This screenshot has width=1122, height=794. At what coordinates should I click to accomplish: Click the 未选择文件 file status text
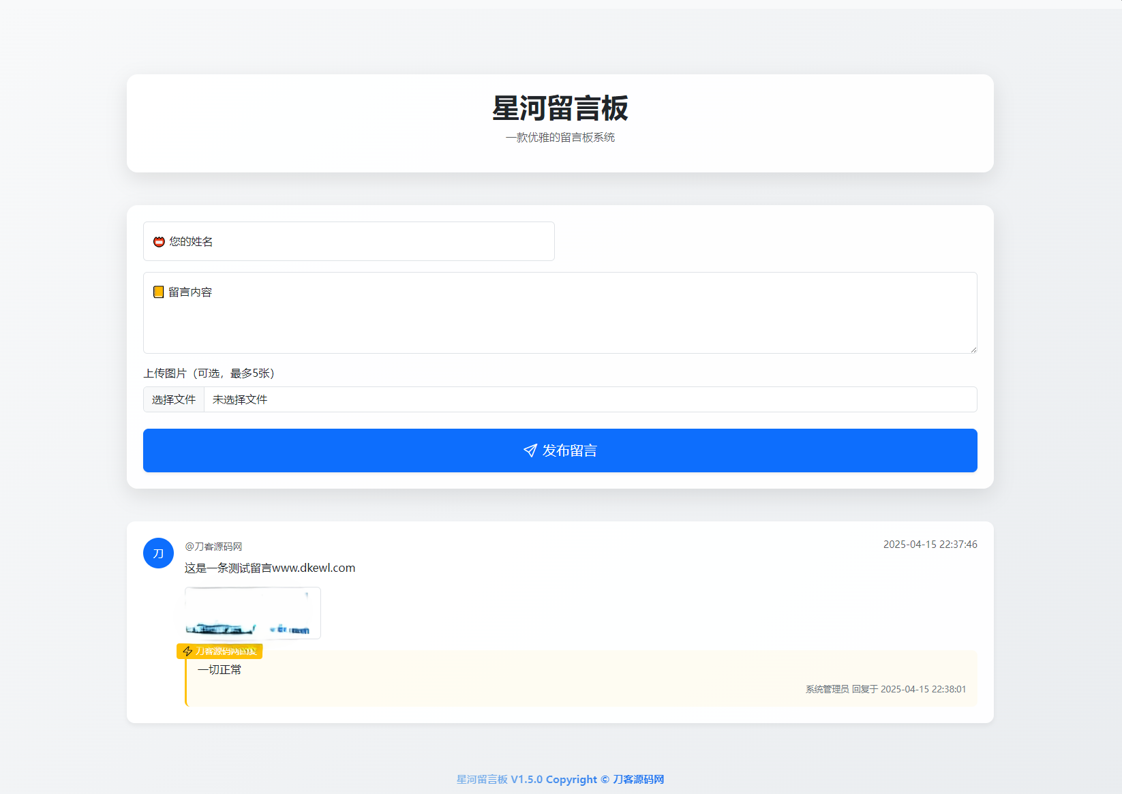coord(240,399)
